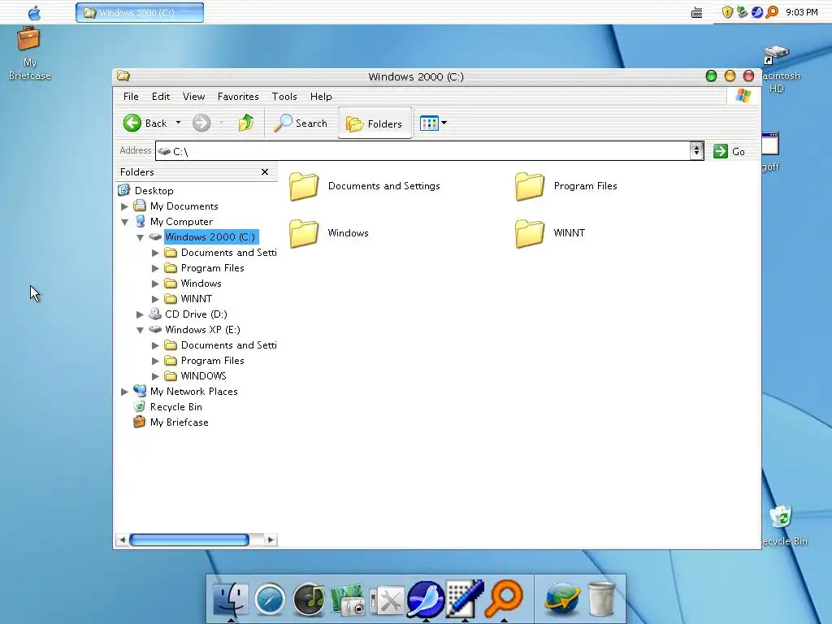Select CD Drive (D:) in tree
The height and width of the screenshot is (624, 832).
tap(196, 314)
